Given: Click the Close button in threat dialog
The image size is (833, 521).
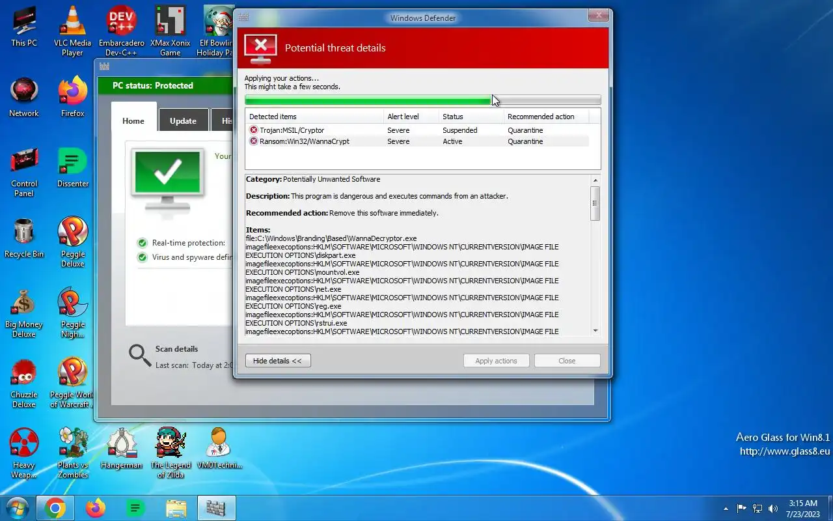Looking at the screenshot, I should click(x=567, y=361).
